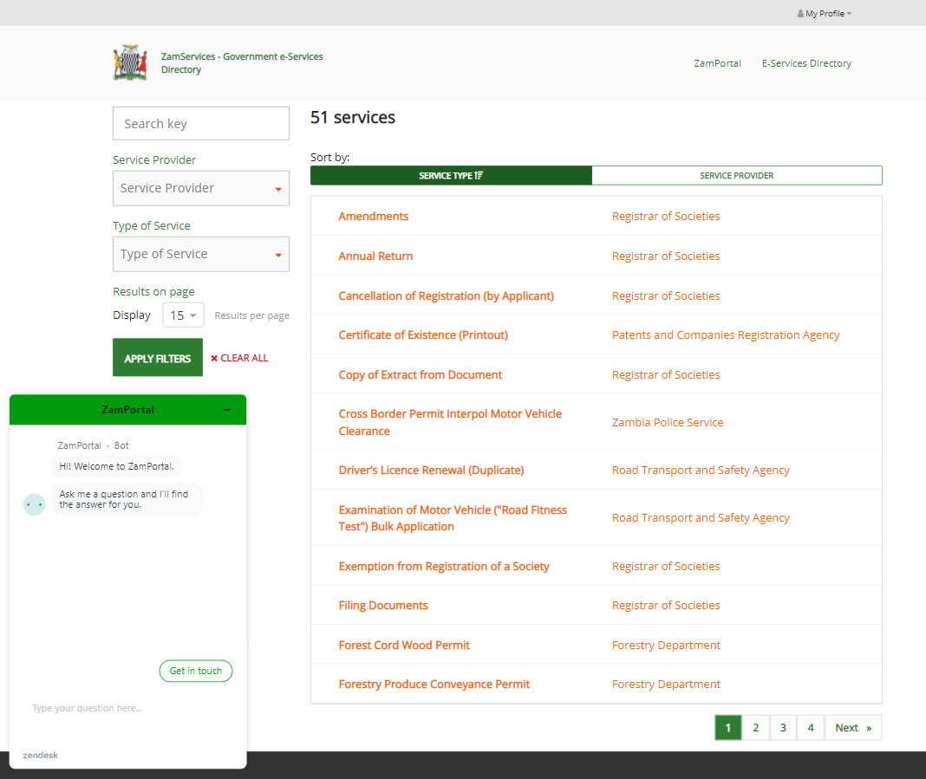Click the ZamServices Government e-Services Directory title
Image resolution: width=926 pixels, height=779 pixels.
[242, 63]
